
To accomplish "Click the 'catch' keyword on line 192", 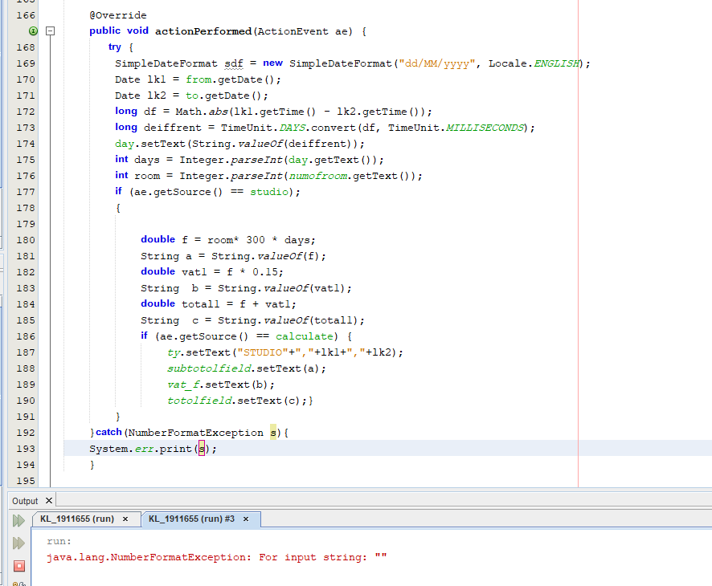I will (109, 432).
